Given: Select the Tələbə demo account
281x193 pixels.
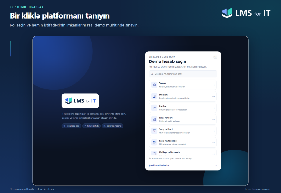Looking at the screenshot, I should click(183, 85).
